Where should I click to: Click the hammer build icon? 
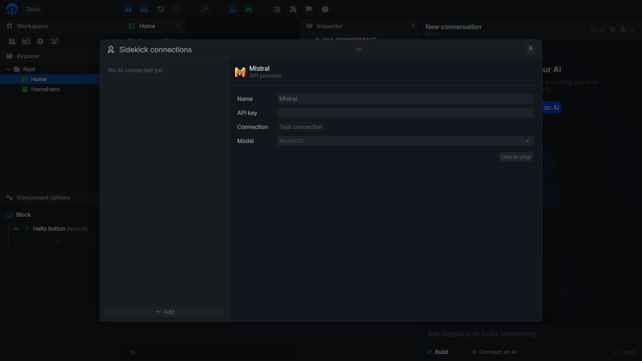click(205, 9)
